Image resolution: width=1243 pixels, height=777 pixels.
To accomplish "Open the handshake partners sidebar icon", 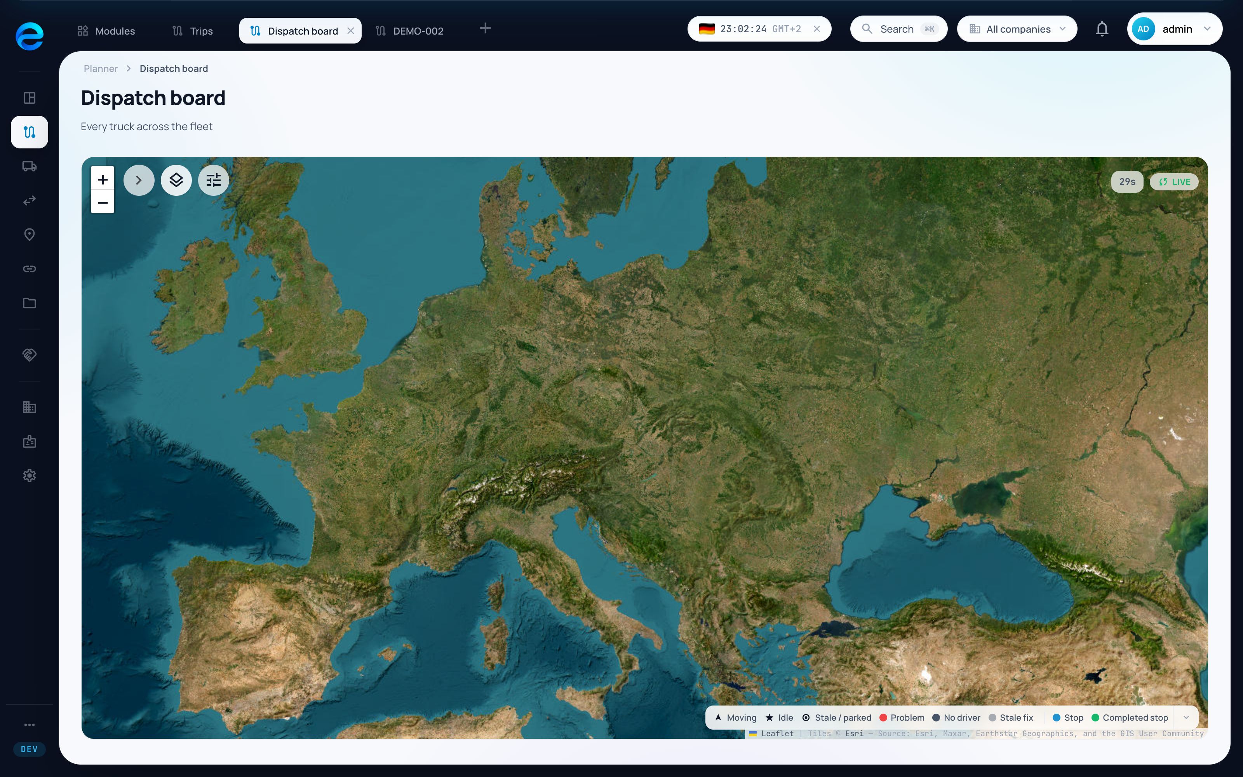I will [29, 355].
